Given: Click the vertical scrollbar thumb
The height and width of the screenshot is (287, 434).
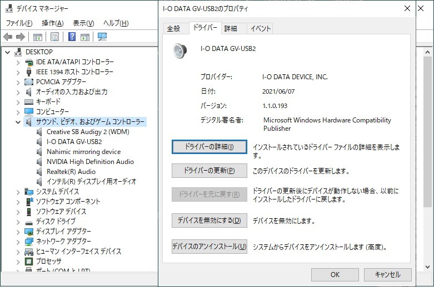Looking at the screenshot, I should tap(428, 132).
